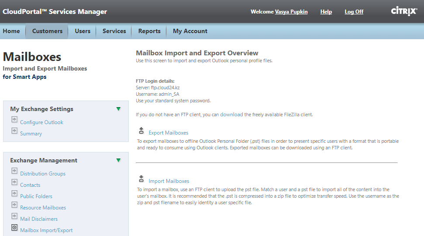Open the Export Mailboxes link
Viewport: 424px width, 236px height.
point(168,133)
